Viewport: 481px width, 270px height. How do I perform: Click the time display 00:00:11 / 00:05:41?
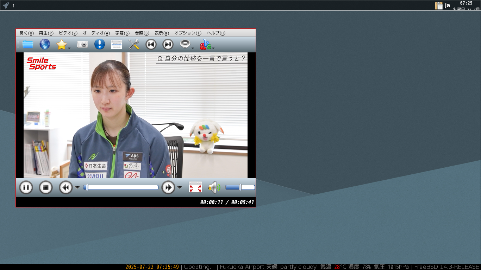pos(227,202)
